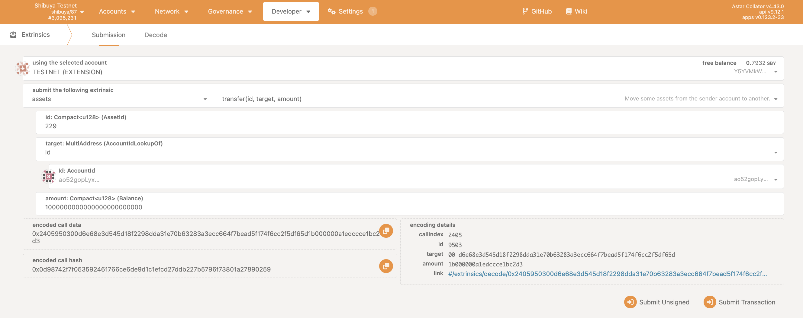Open the selected account dropdown
Viewport: 803px width, 318px height.
776,72
